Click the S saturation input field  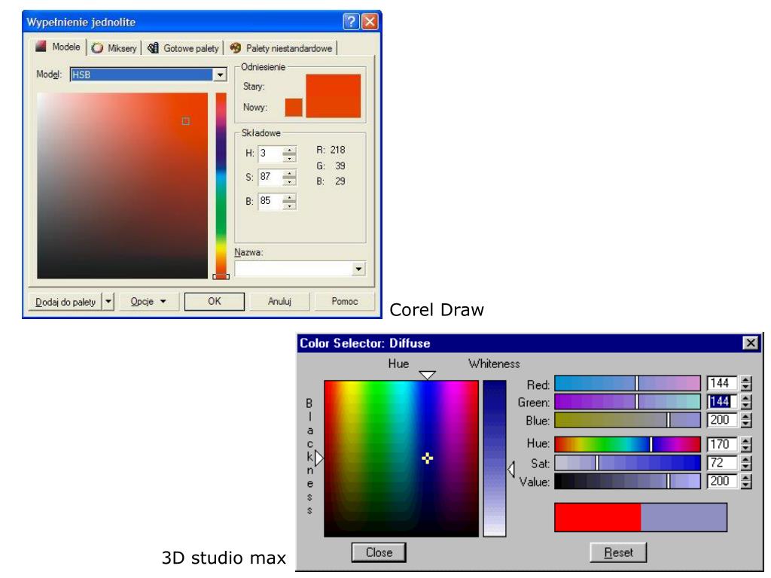(270, 177)
